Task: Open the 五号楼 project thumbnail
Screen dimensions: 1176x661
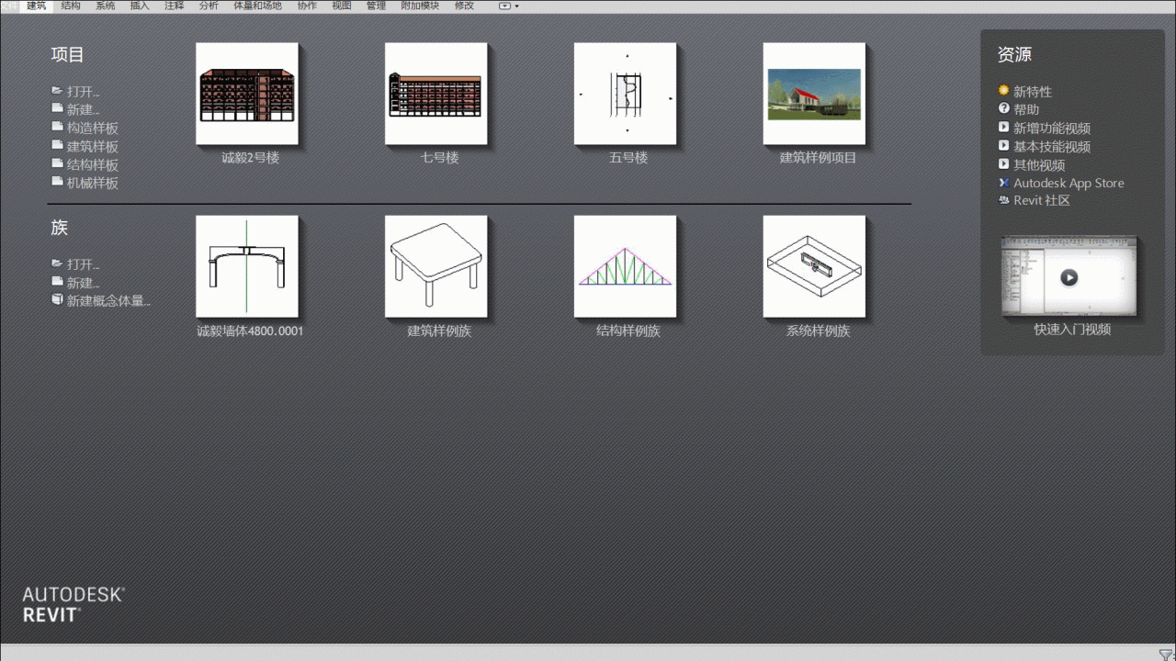Action: (626, 94)
